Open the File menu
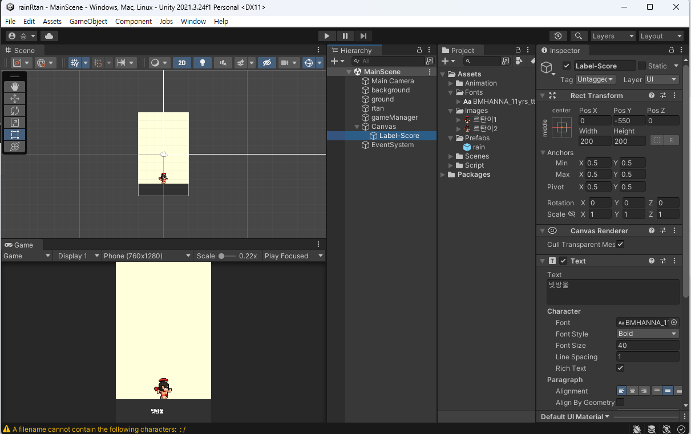Screen dimensions: 691x434 coord(10,21)
